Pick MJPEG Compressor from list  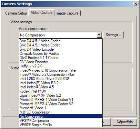click(x=61, y=112)
